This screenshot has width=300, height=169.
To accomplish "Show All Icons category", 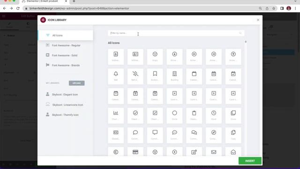I will click(66, 35).
